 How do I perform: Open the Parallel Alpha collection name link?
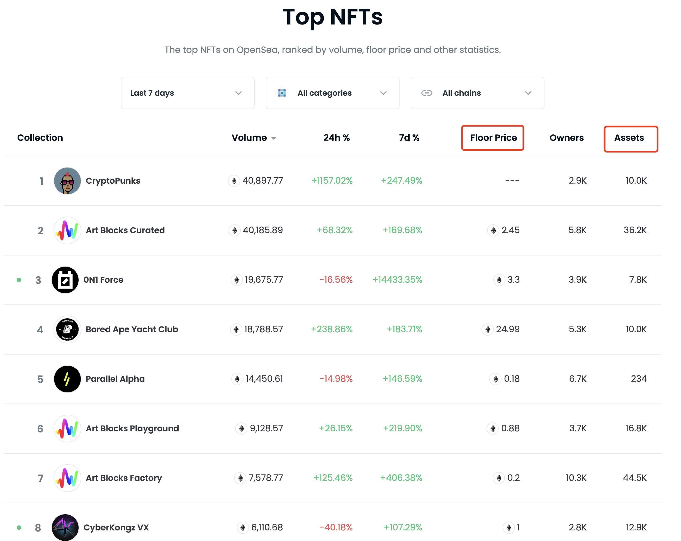pos(115,379)
